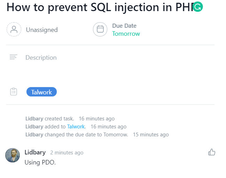
Task: Click the Due Date label
Action: (x=124, y=26)
